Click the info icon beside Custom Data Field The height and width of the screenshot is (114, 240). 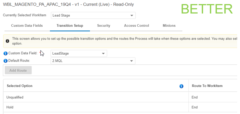coord(5,53)
